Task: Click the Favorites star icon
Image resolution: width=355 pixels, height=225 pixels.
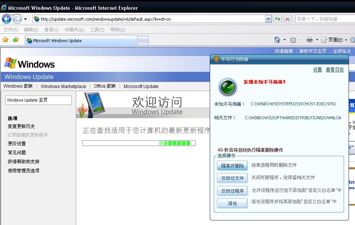Action: pyautogui.click(x=5, y=40)
